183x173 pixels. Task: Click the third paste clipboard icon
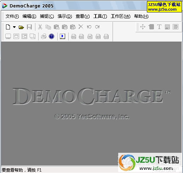73,27
